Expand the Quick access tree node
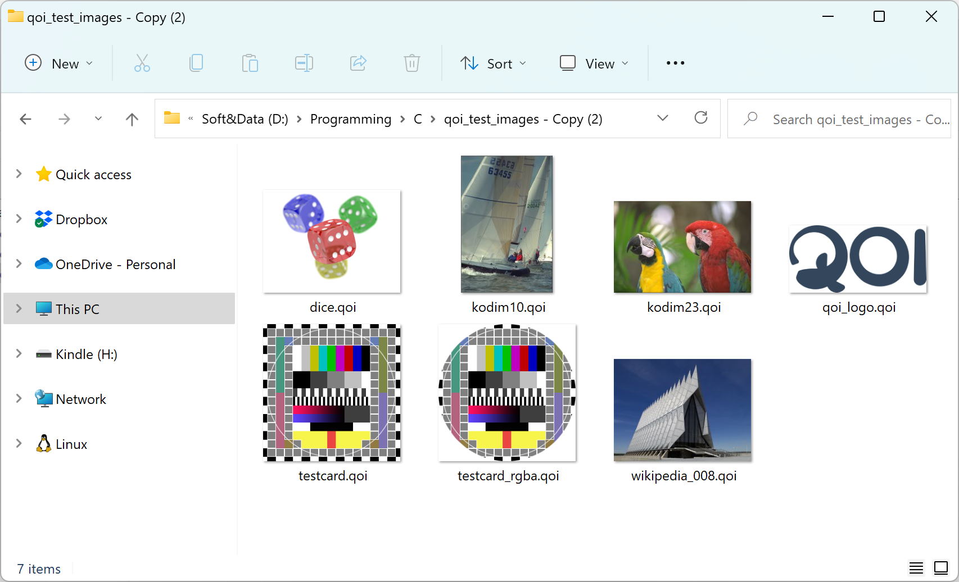This screenshot has width=959, height=582. [19, 174]
